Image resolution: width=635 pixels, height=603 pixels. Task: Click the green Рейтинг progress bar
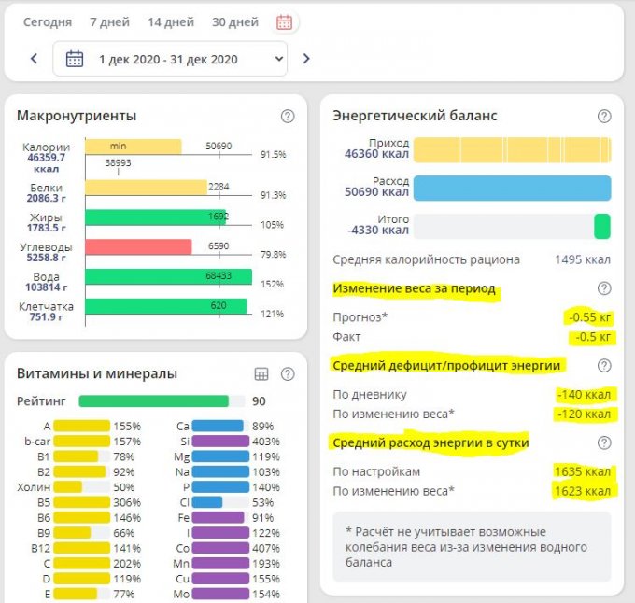pos(153,401)
